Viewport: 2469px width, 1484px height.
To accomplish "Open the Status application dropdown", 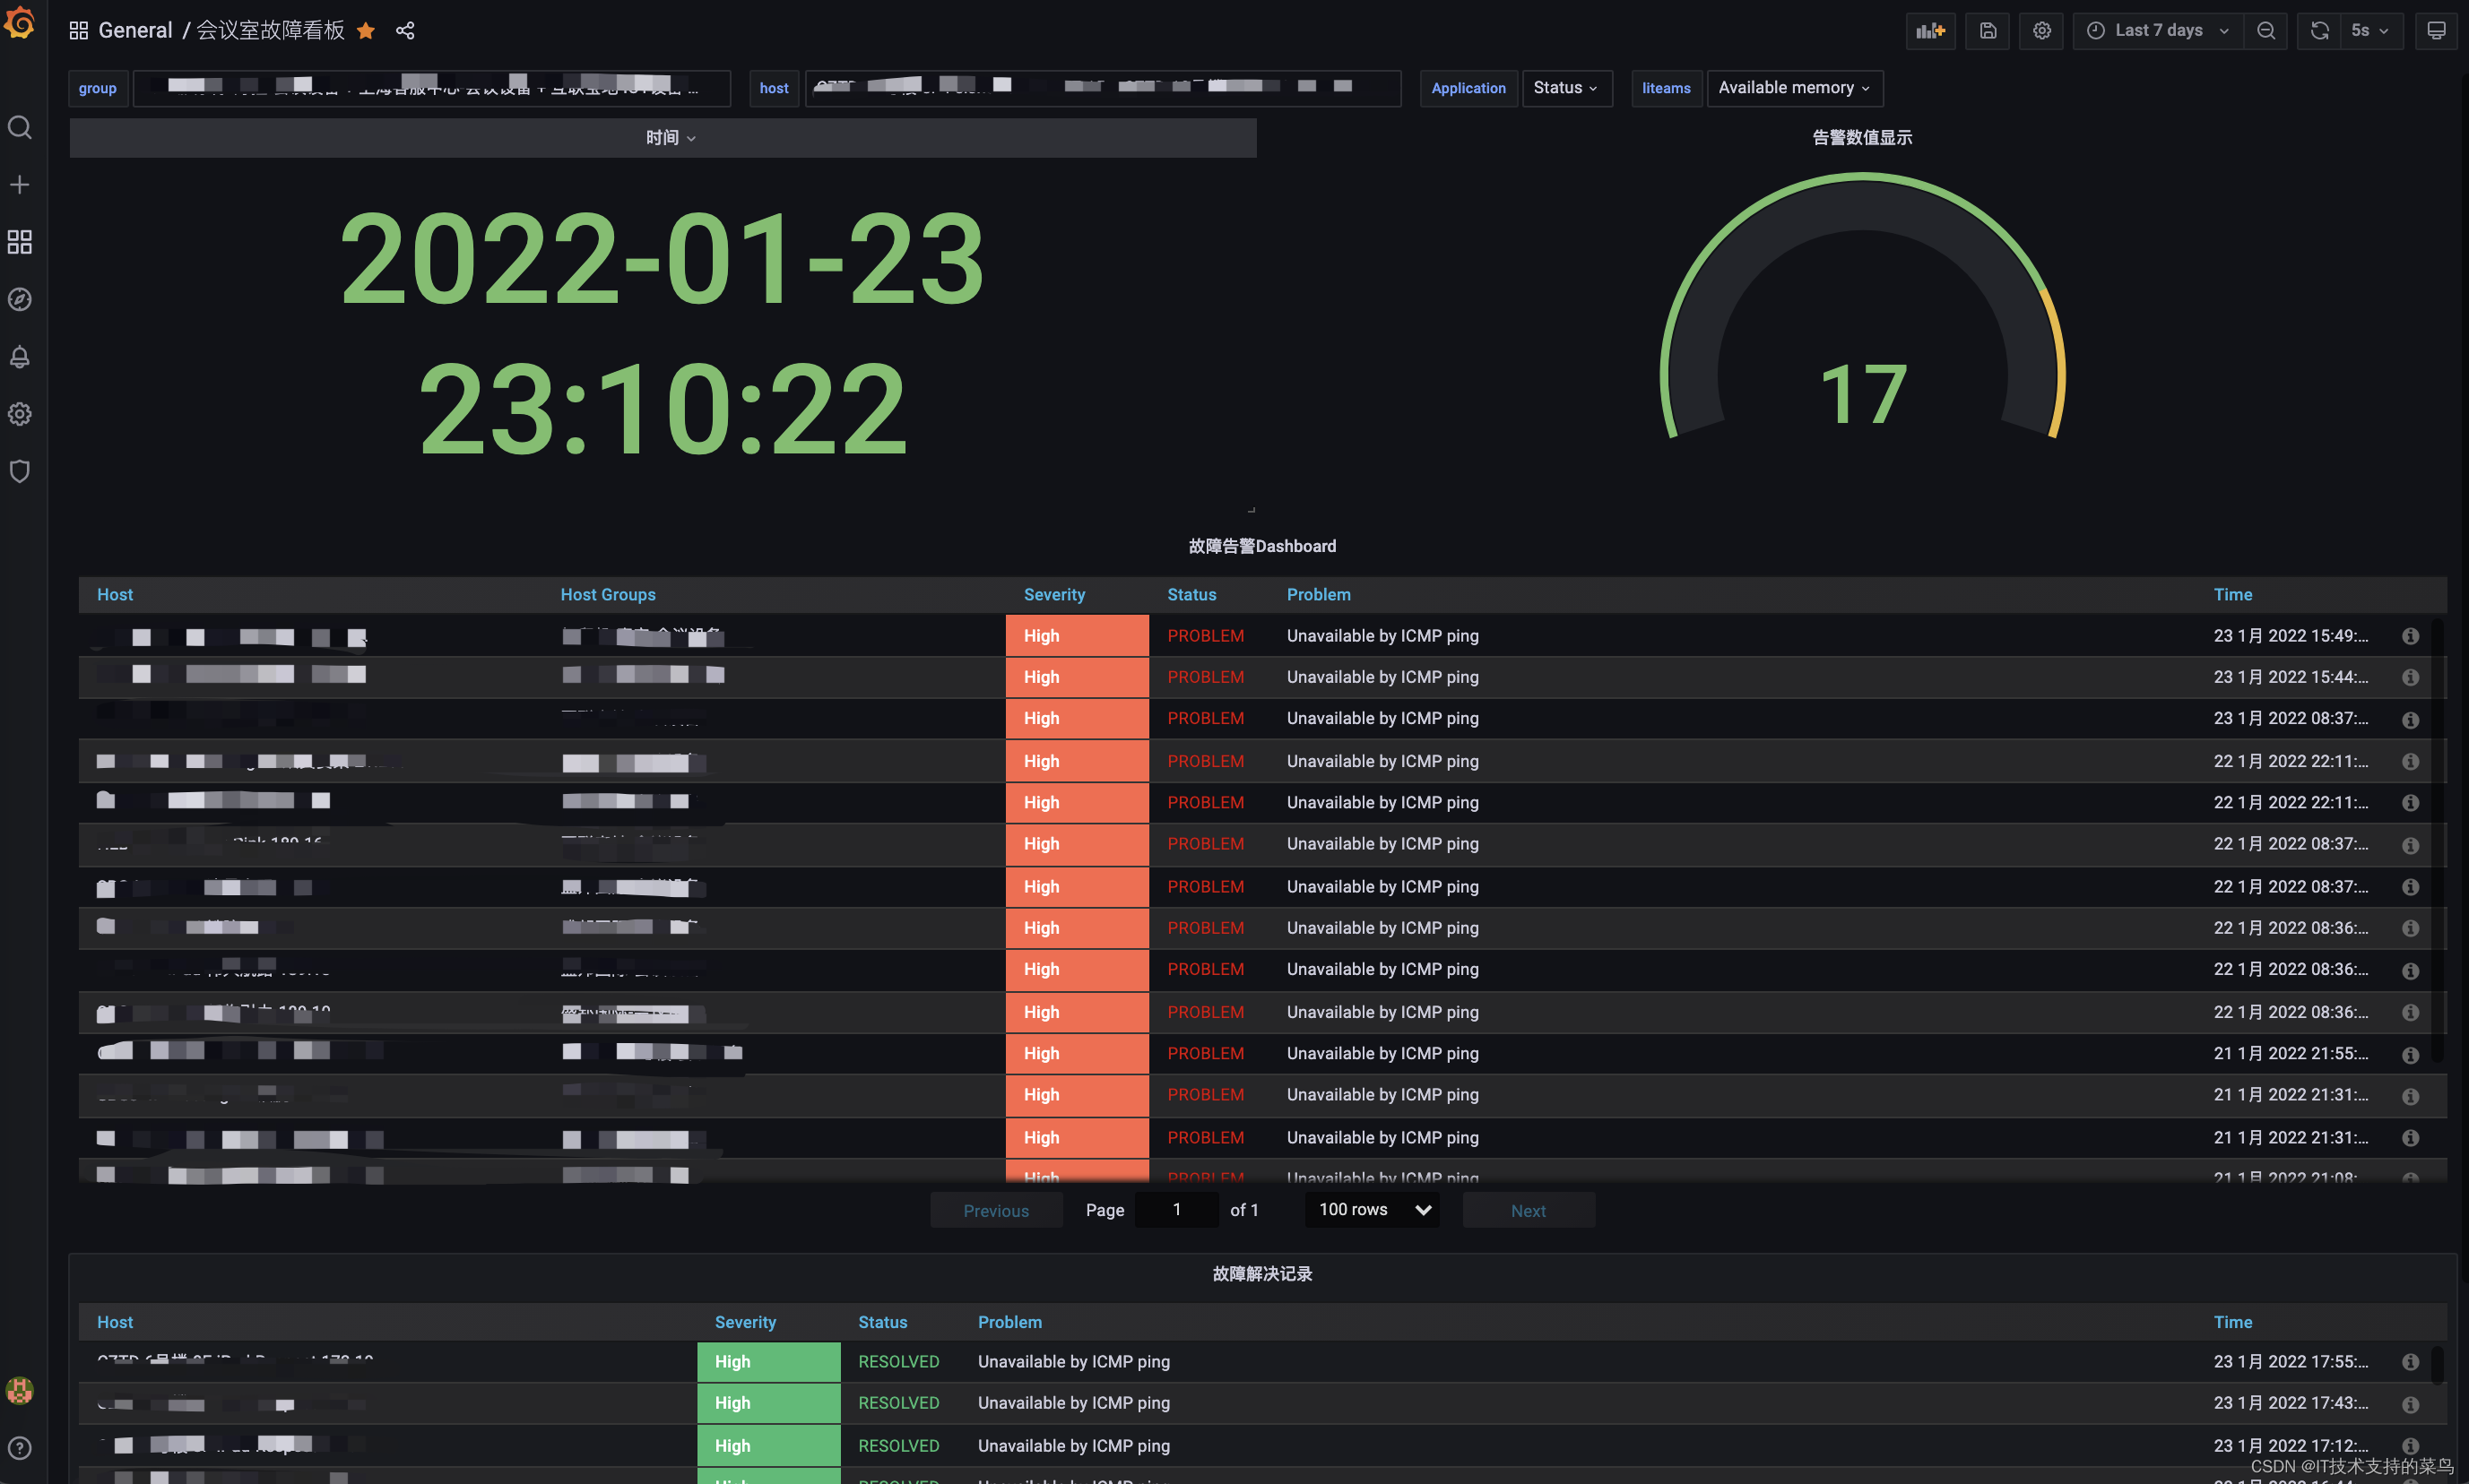I will point(1566,88).
